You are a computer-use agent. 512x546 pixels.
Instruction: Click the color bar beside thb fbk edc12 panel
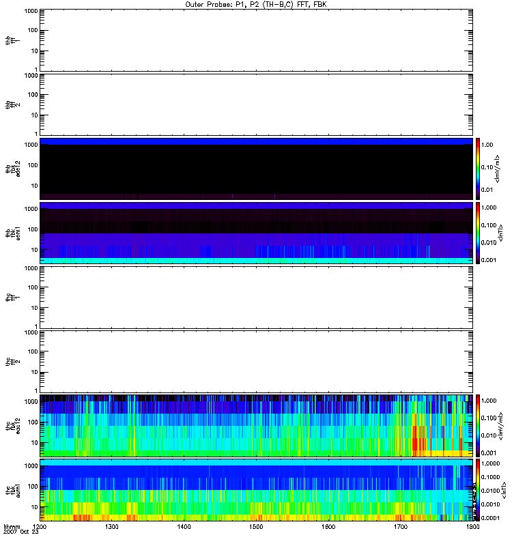[478, 169]
